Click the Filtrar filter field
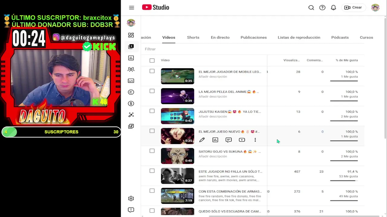Screen dimensions: 387x217 (x=252, y=49)
